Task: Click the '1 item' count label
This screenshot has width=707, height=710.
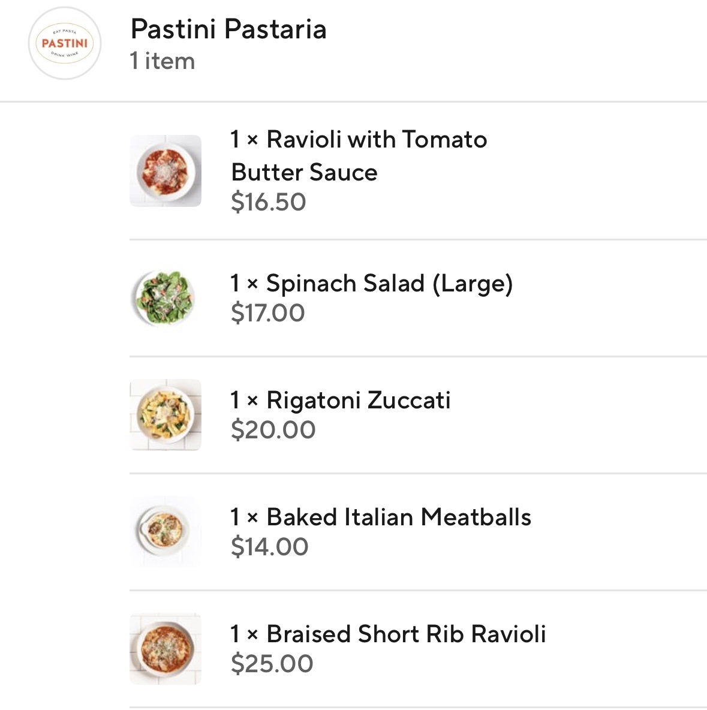Action: point(163,61)
